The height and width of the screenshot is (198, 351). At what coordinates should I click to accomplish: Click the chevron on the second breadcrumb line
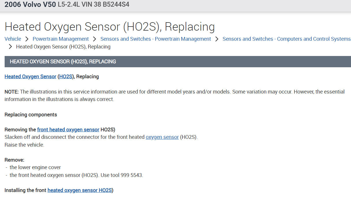[x=10, y=47]
